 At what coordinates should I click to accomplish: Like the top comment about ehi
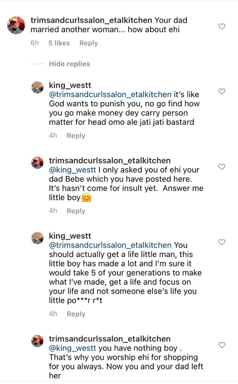pyautogui.click(x=222, y=26)
